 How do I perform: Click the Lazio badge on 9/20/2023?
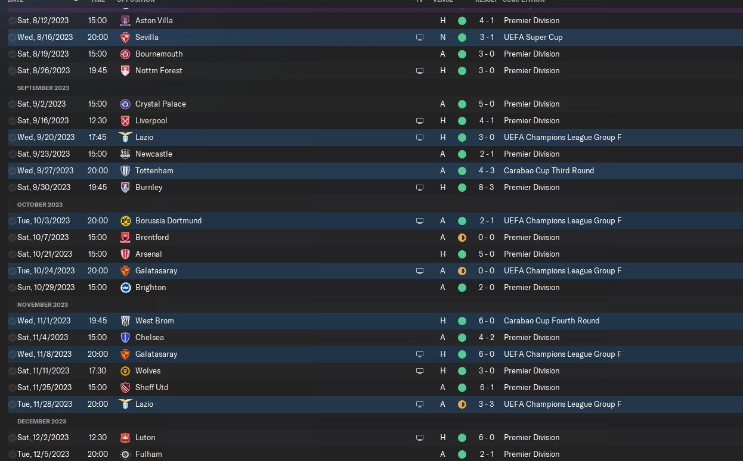pyautogui.click(x=125, y=137)
